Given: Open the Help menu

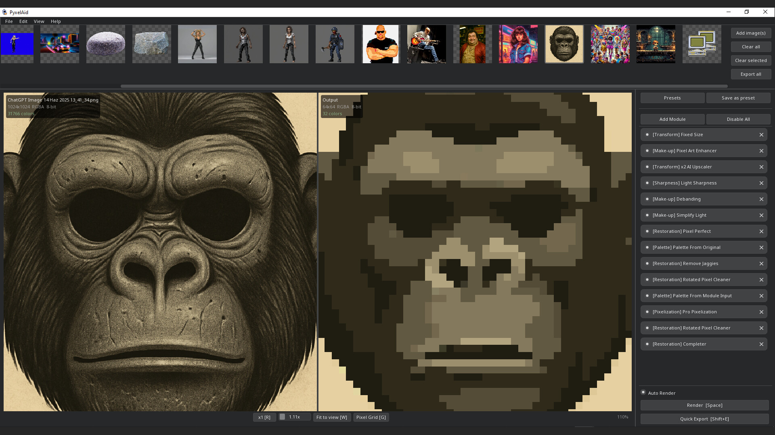Looking at the screenshot, I should [x=56, y=21].
